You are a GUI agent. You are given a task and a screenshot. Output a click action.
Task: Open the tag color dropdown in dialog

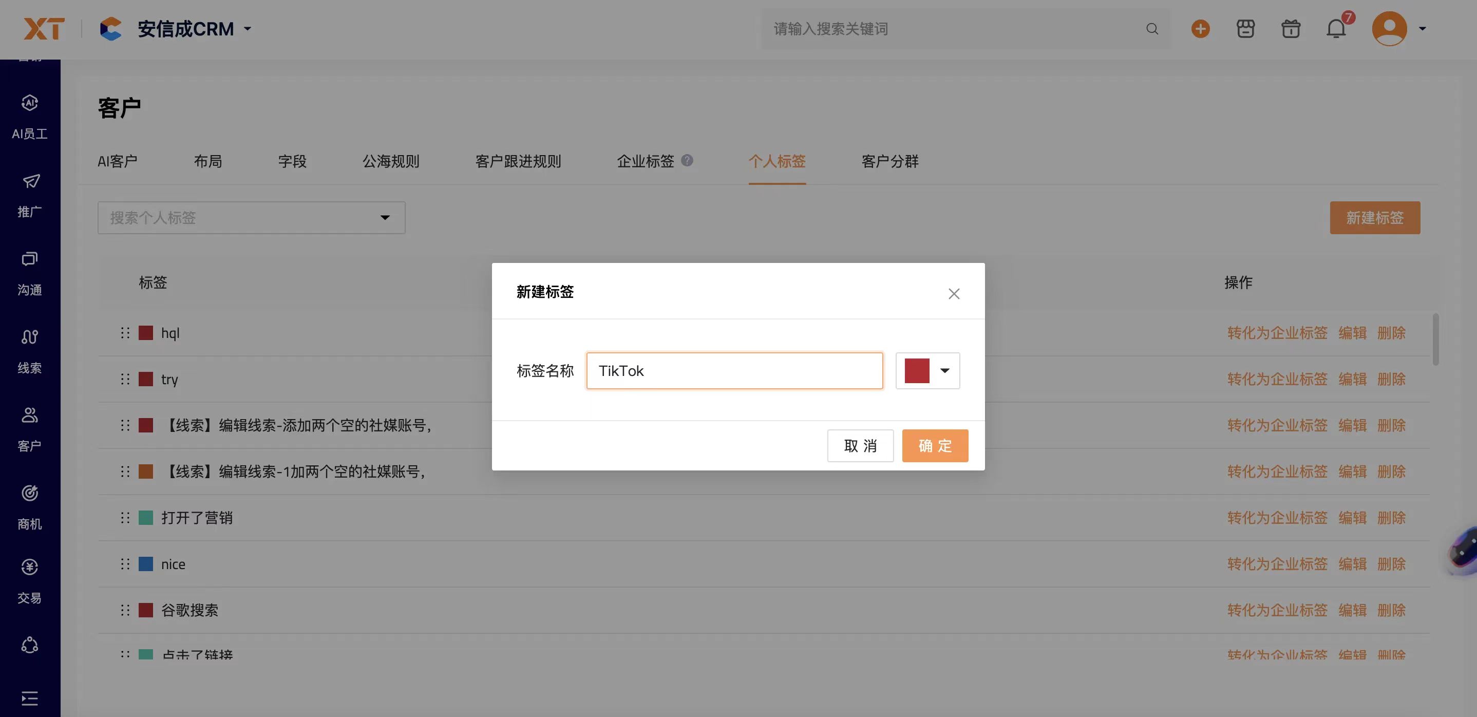944,370
